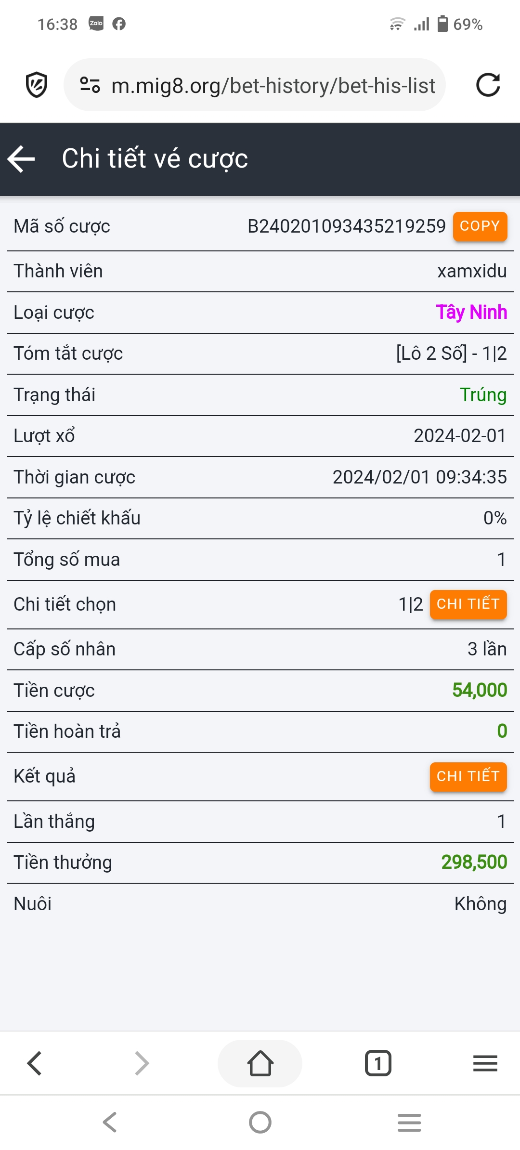Open CHI TIẾT for Chi tiết chọn
The image size is (520, 1150).
click(x=468, y=604)
